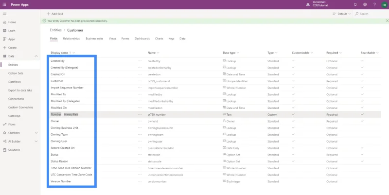Open more options for Version Number row
This screenshot has width=389, height=195.
(x=140, y=181)
